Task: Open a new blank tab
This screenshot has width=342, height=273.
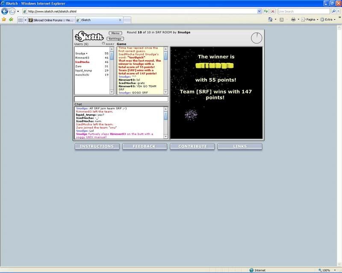Action: coord(127,20)
